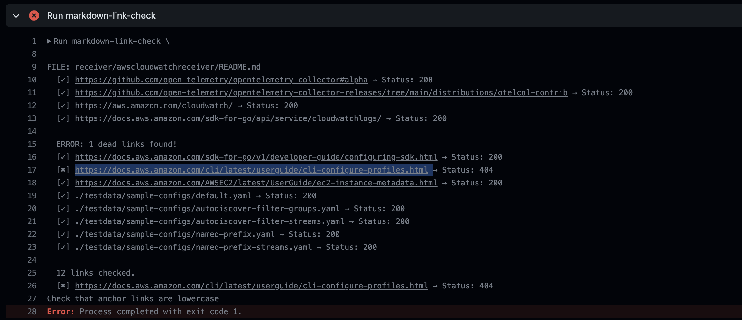Click the checkmark next to default.yaml line
The image size is (742, 320).
(64, 195)
